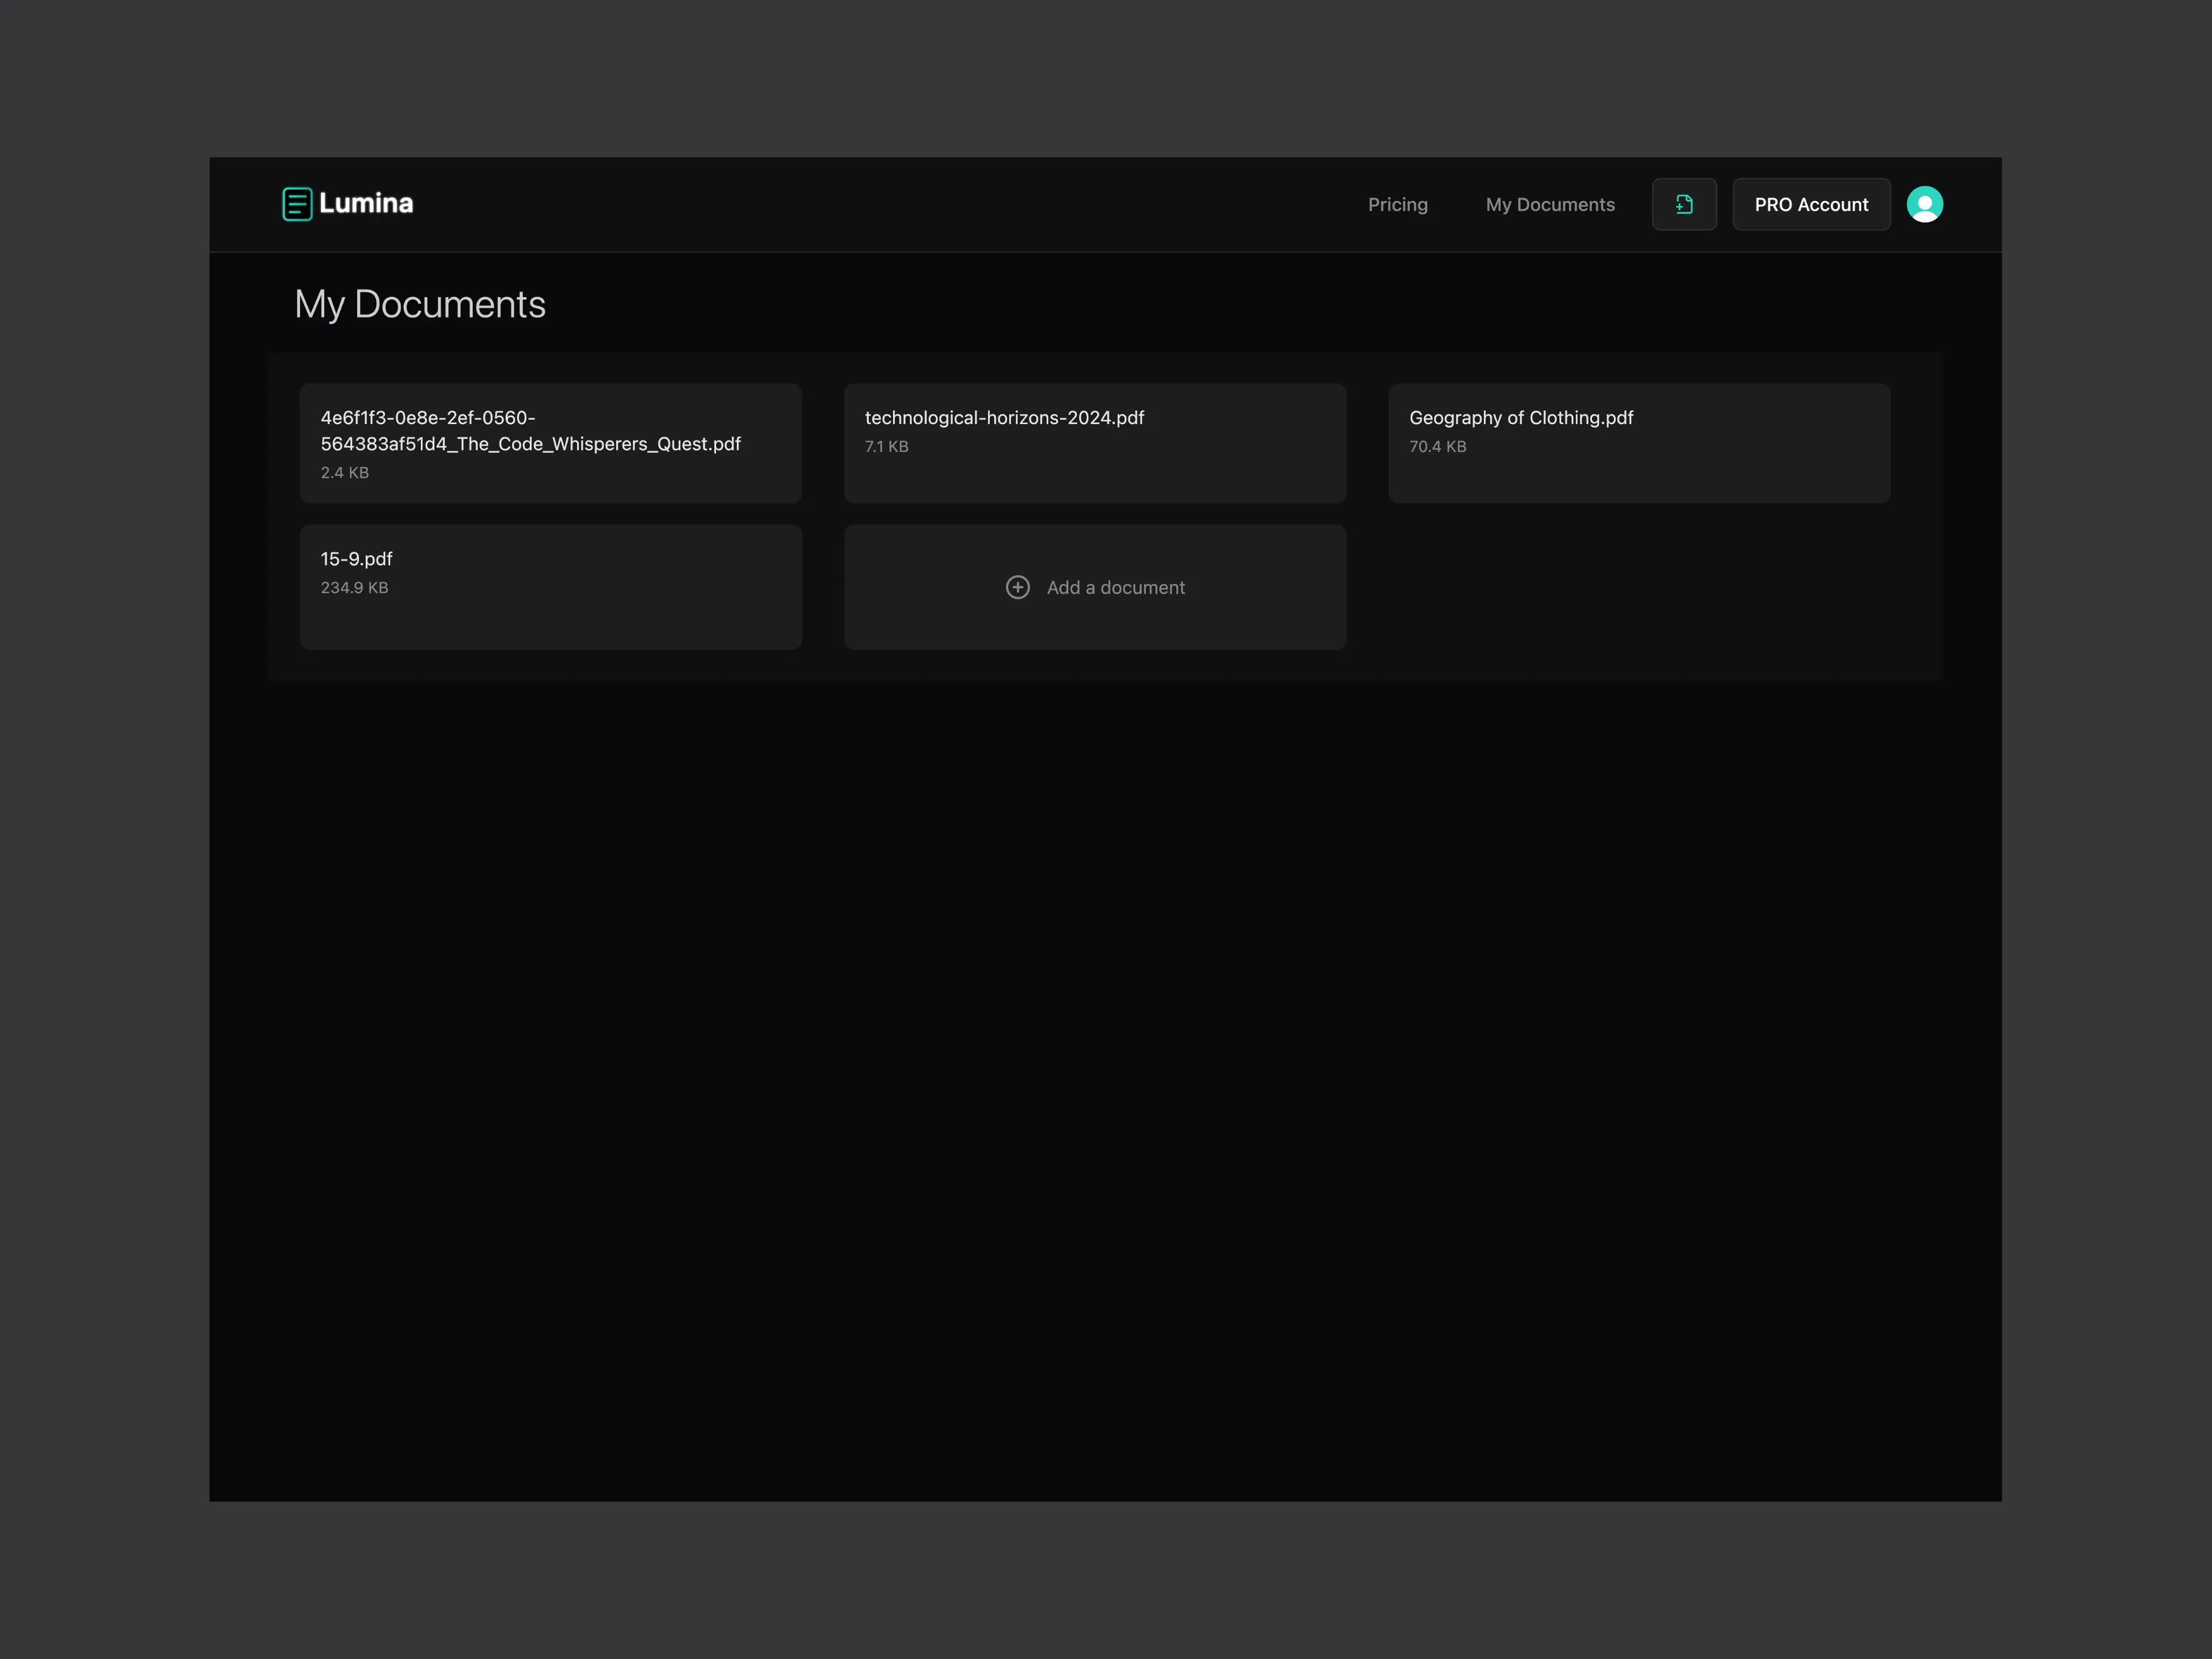Click the Lumina wordmark text
The height and width of the screenshot is (1659, 2212).
[366, 204]
